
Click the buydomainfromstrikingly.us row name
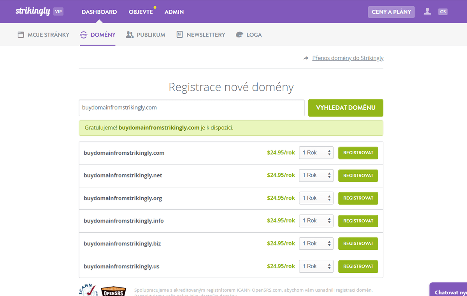click(121, 266)
